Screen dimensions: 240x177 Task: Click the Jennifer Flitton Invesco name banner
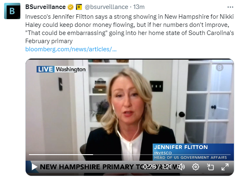coord(193,152)
